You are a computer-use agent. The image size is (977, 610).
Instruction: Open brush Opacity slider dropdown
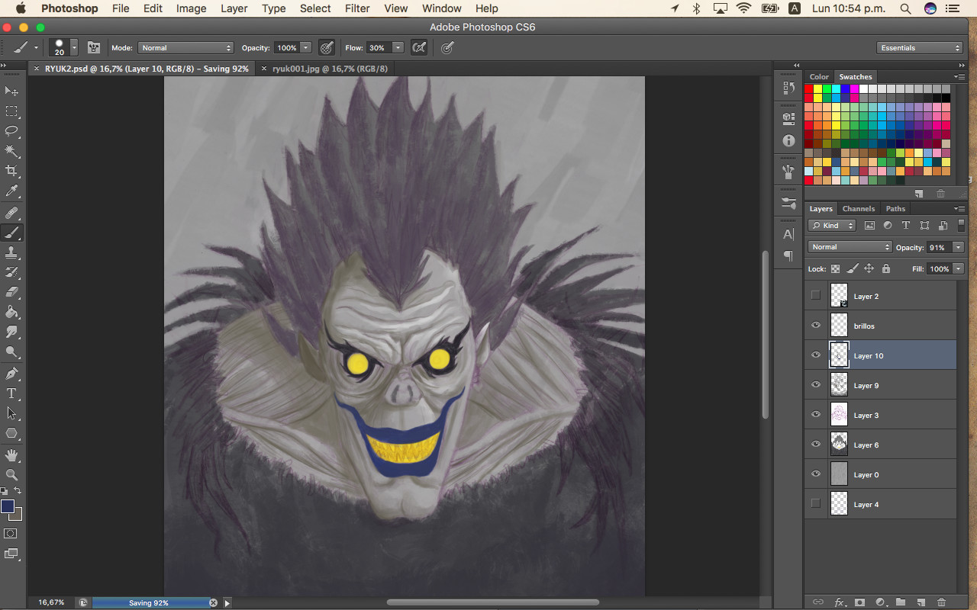[x=306, y=47]
